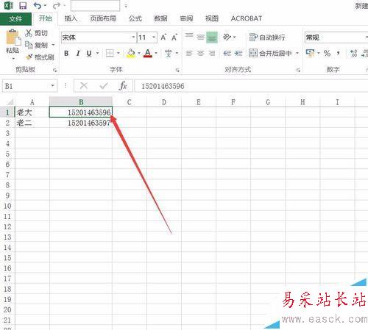368x330 pixels.
Task: Click the formula bar showing 15201463596
Action: pos(251,86)
